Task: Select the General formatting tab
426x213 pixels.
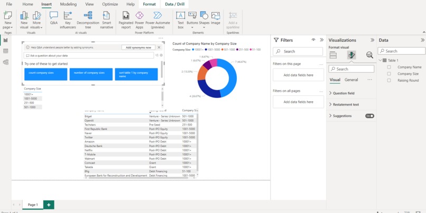Action: point(351,80)
